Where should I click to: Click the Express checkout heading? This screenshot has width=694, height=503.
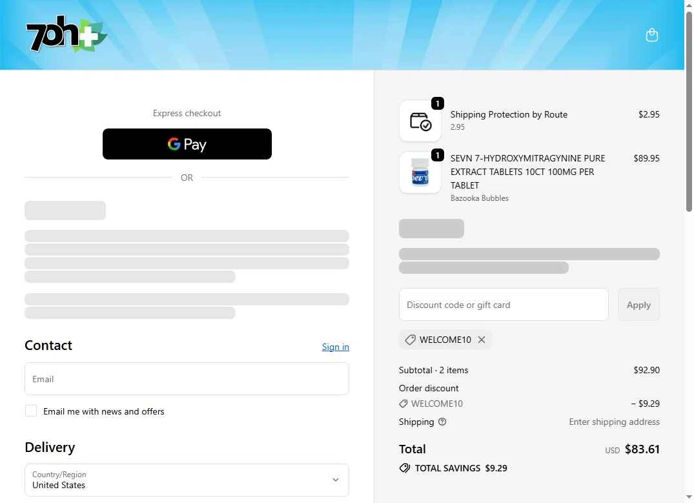click(x=187, y=113)
